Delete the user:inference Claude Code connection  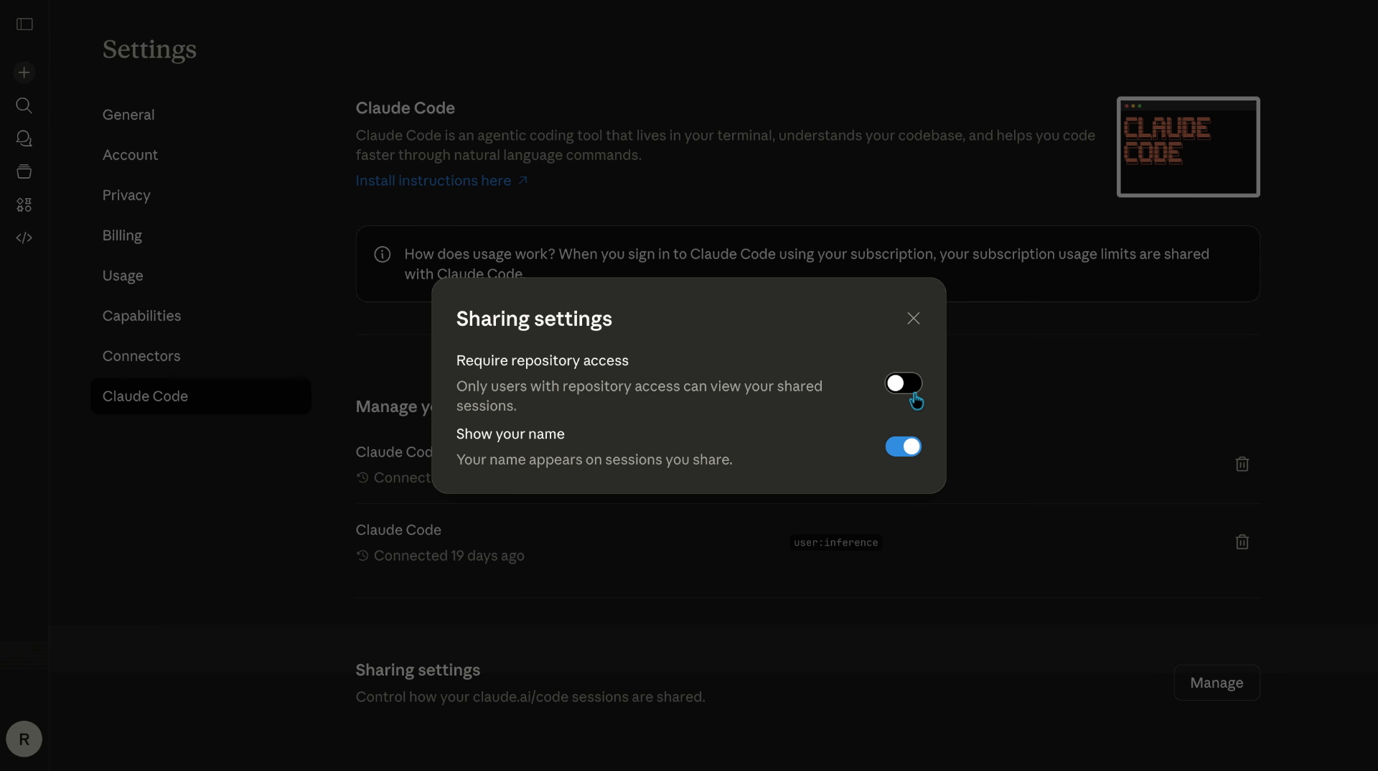[1242, 542]
